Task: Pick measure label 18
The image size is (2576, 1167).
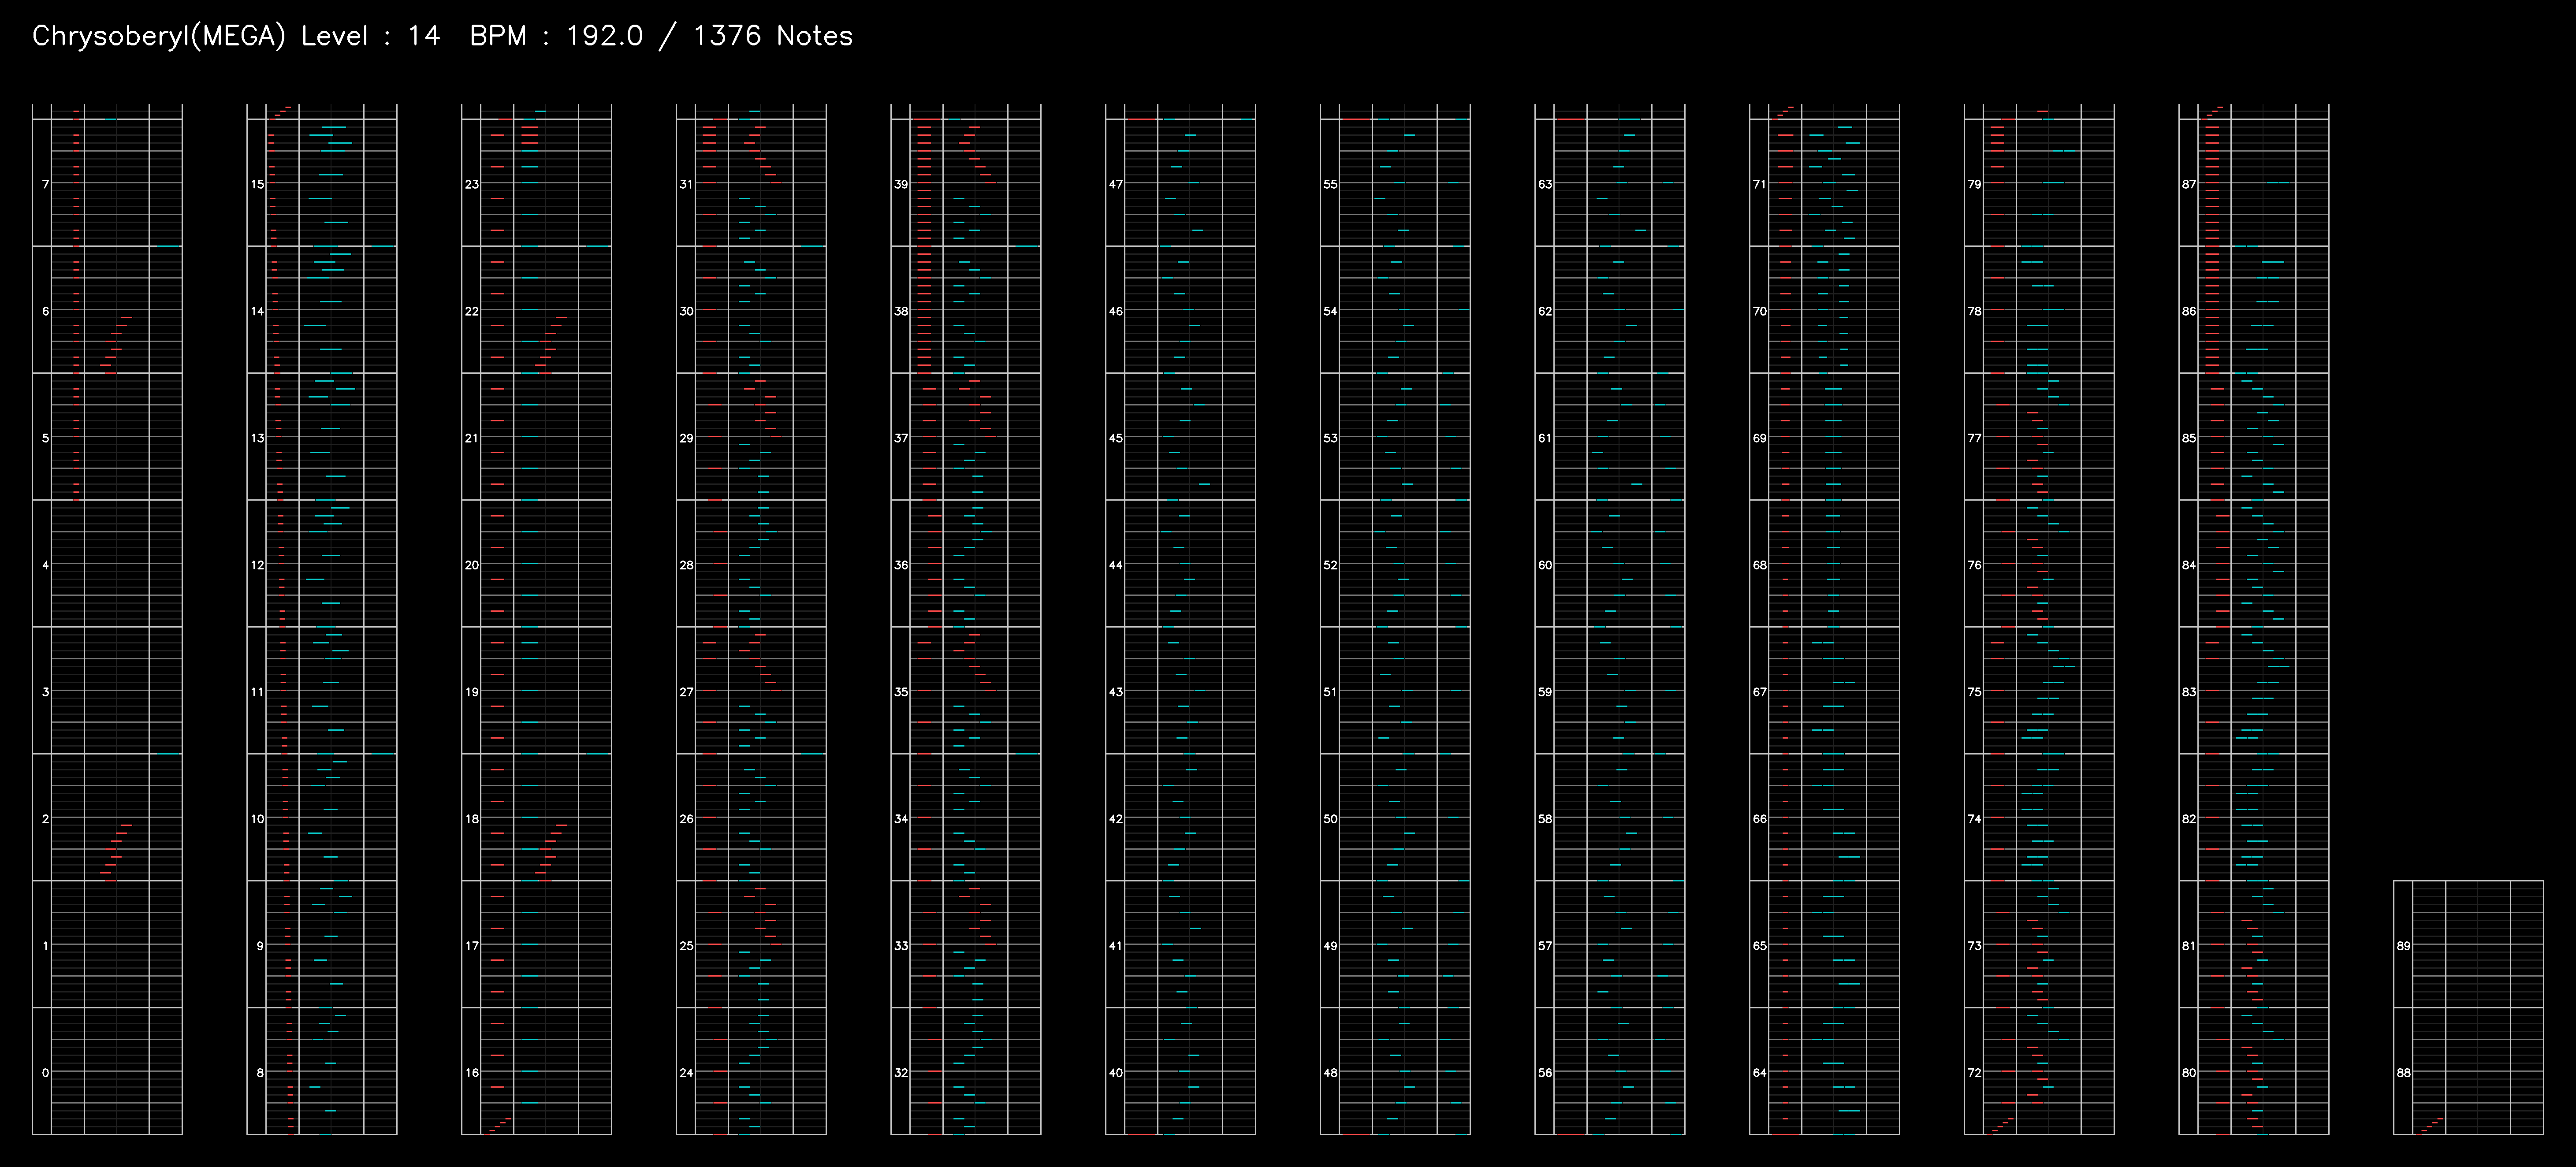Action: click(x=472, y=819)
